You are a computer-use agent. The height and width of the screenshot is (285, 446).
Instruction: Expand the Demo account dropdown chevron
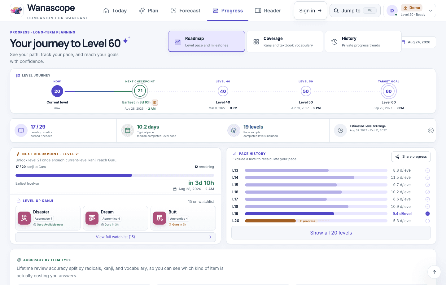pyautogui.click(x=430, y=11)
